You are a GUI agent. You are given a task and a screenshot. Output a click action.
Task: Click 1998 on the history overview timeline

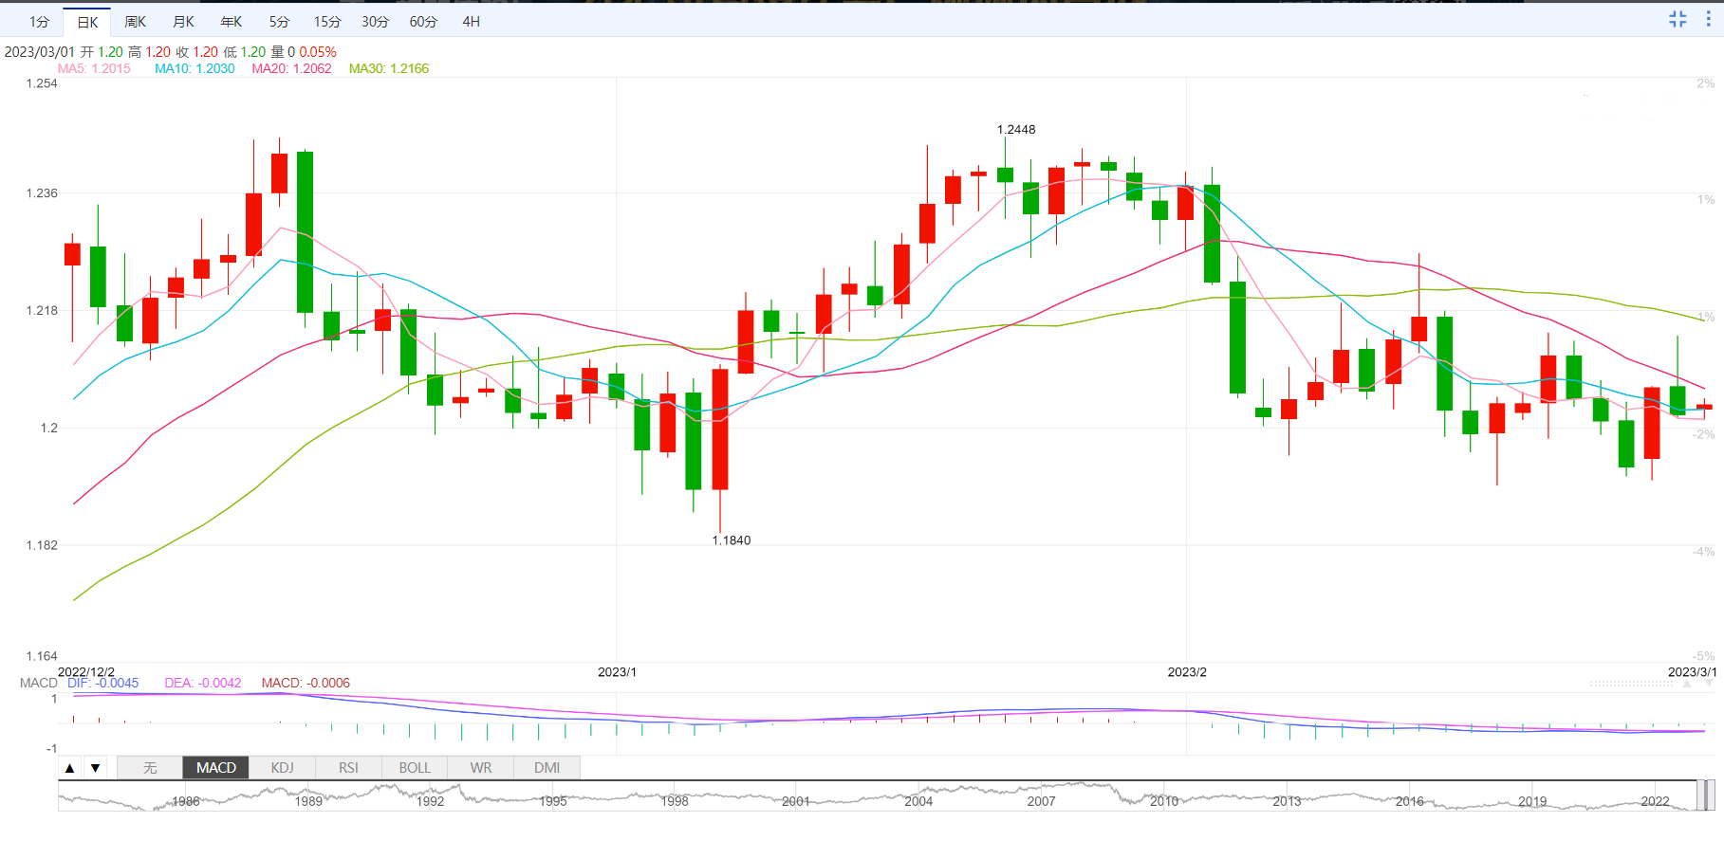[x=675, y=801]
